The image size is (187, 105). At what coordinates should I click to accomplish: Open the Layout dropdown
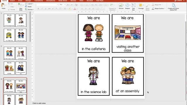click(x=29, y=4)
